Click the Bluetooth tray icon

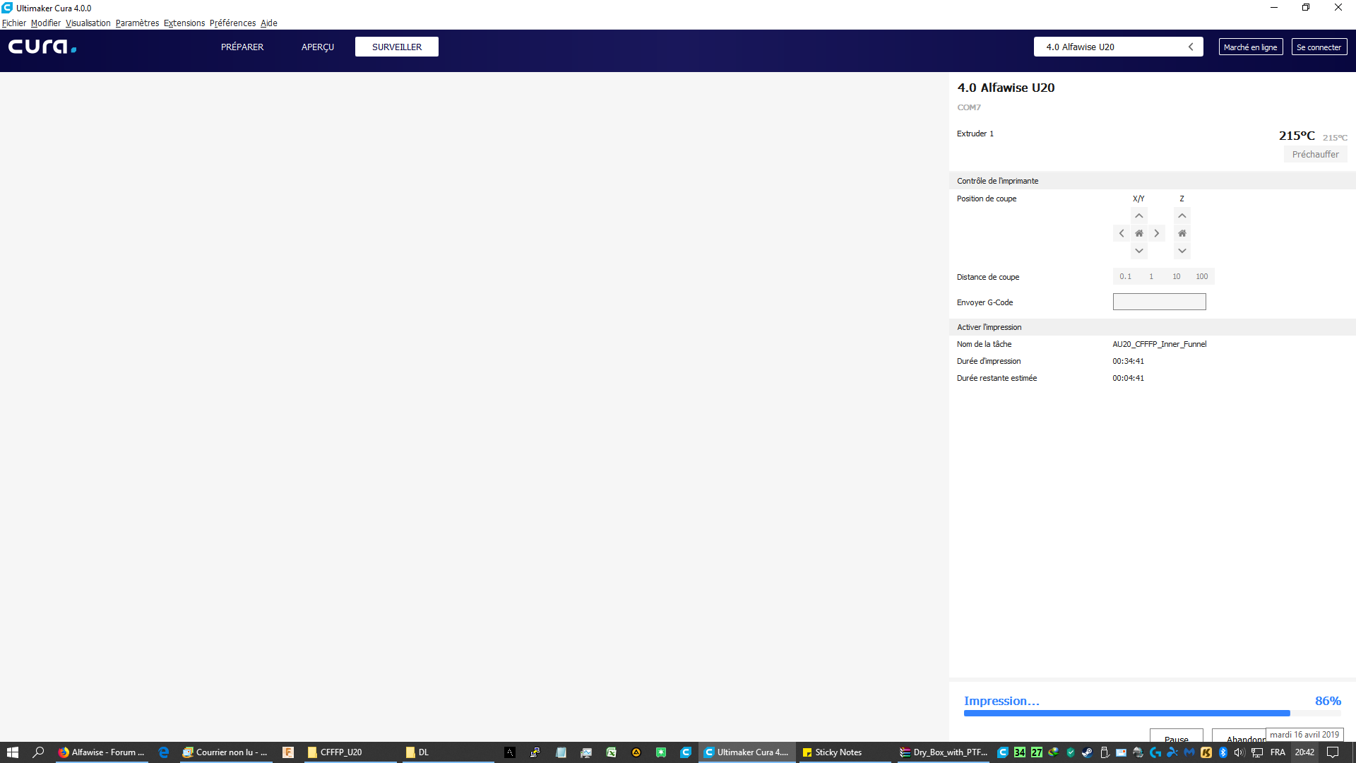pos(1223,752)
